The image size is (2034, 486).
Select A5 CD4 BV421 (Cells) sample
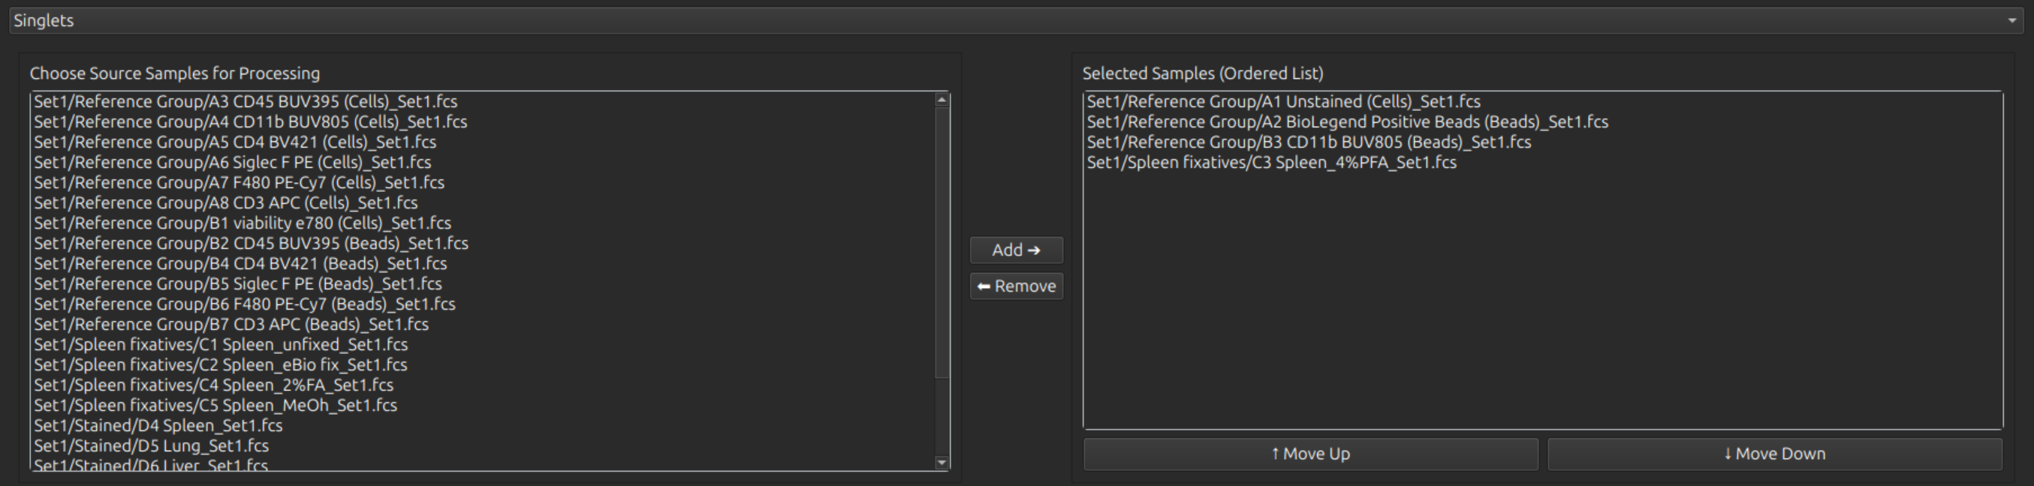[483, 142]
